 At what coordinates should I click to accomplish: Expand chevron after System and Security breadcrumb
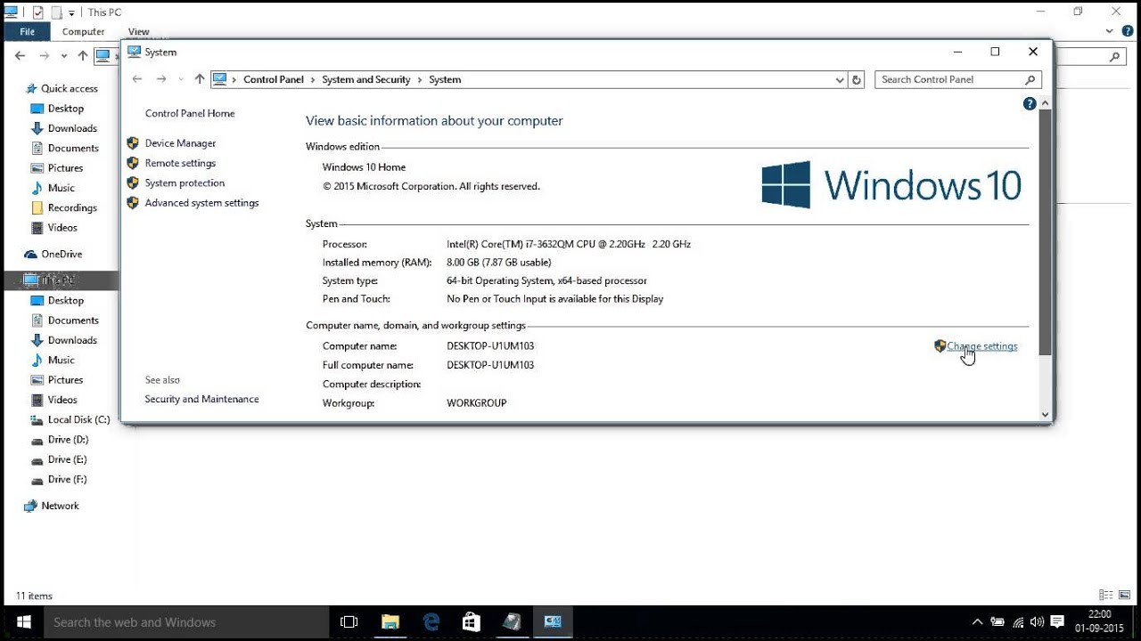point(420,79)
